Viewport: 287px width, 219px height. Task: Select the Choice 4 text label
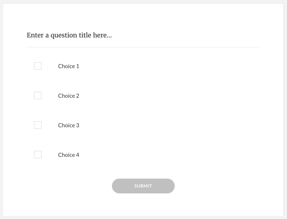pos(69,155)
